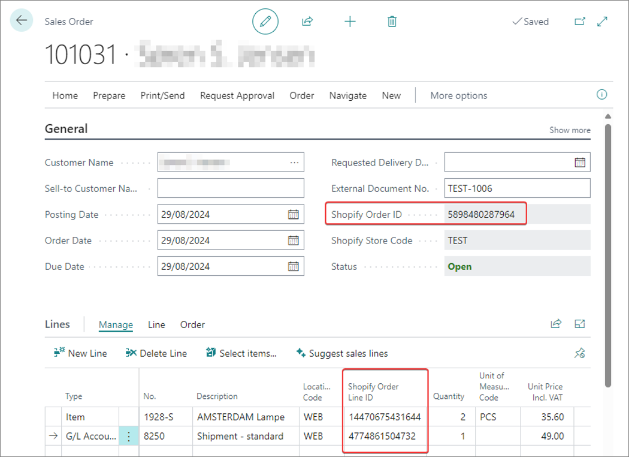This screenshot has height=457, width=629.
Task: Delete the sales order via trash icon
Action: pos(392,21)
